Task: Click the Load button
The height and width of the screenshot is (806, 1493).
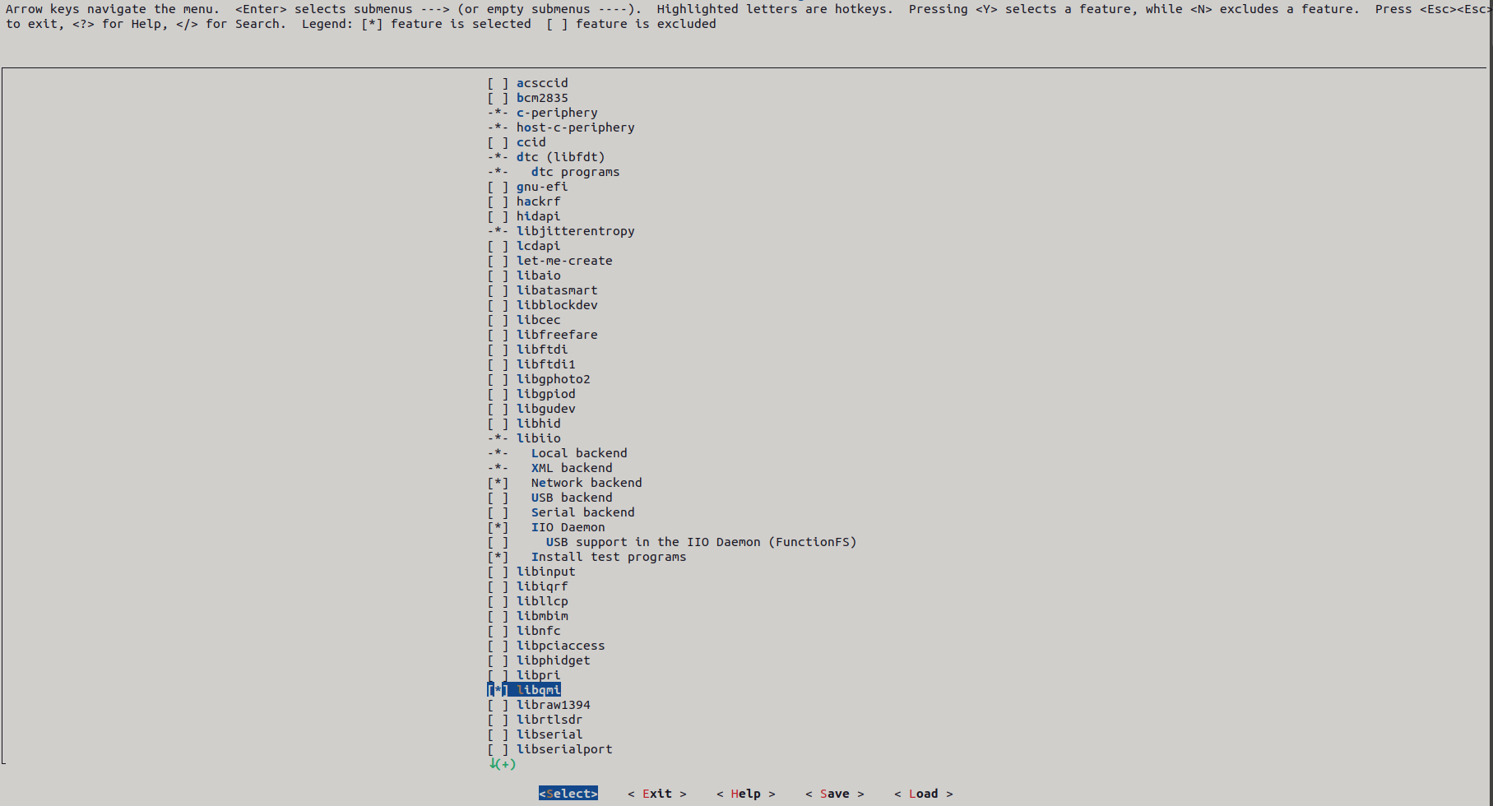Action: click(923, 794)
